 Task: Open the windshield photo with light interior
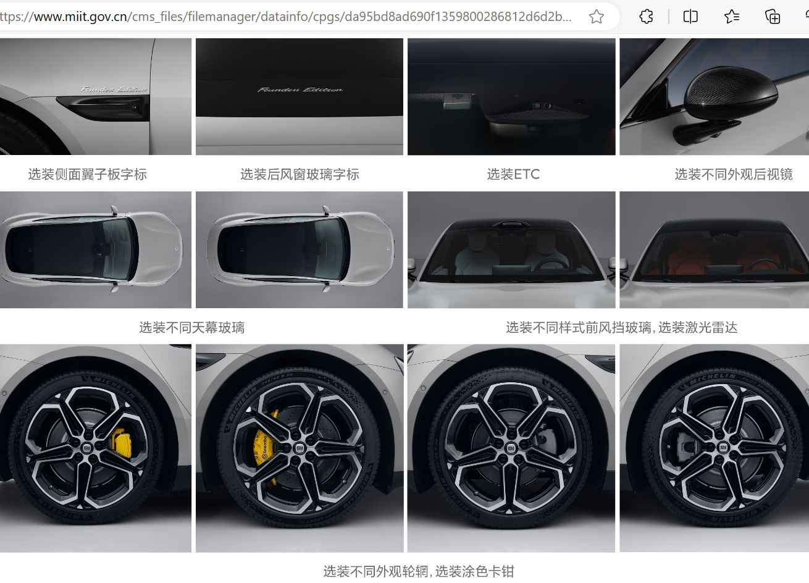[x=511, y=250]
